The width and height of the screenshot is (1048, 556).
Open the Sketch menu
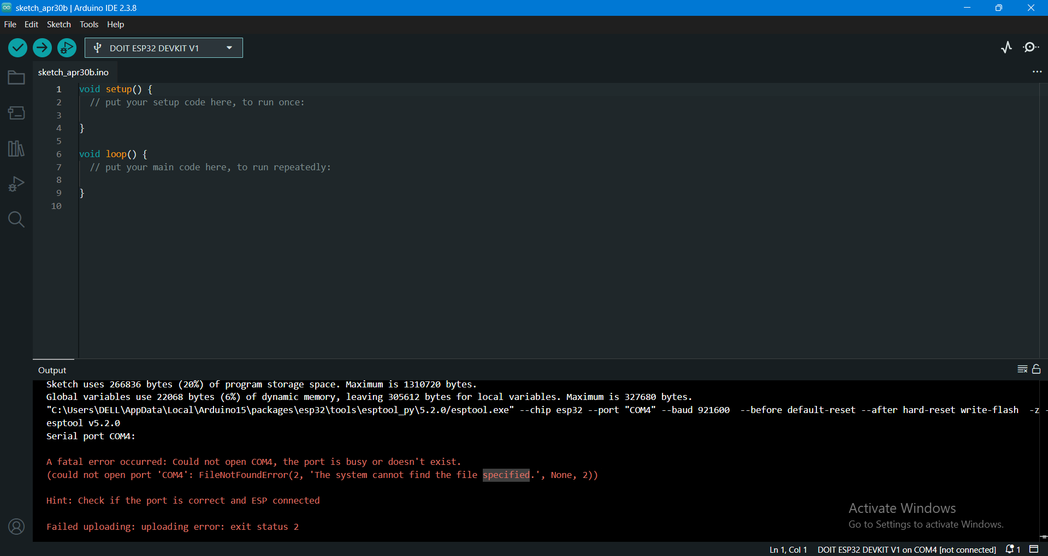click(x=59, y=25)
